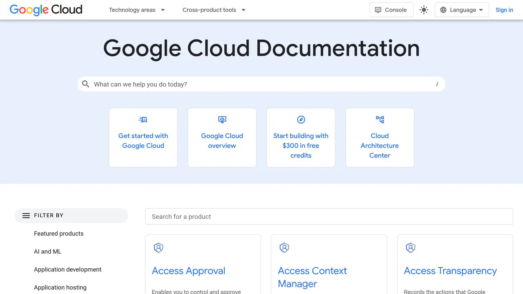Click the Sign in link
Screen dimensions: 523x294
(504, 10)
